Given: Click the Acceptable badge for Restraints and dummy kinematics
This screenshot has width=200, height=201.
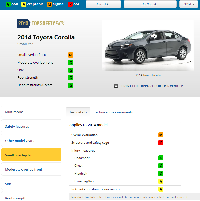Looking at the screenshot, I should tap(161, 189).
